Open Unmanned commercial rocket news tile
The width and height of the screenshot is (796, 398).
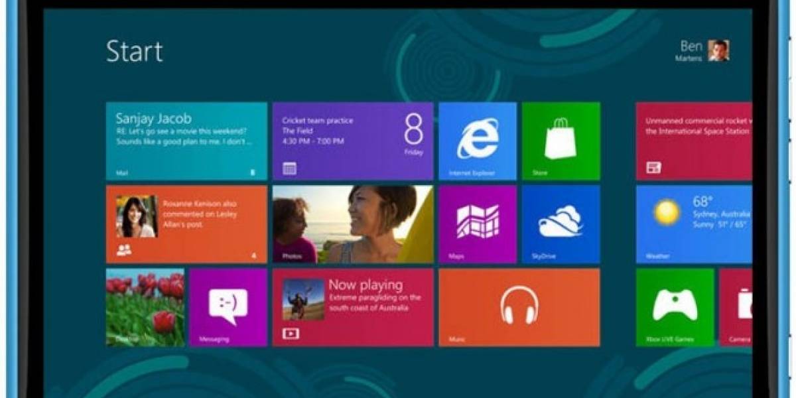694,141
